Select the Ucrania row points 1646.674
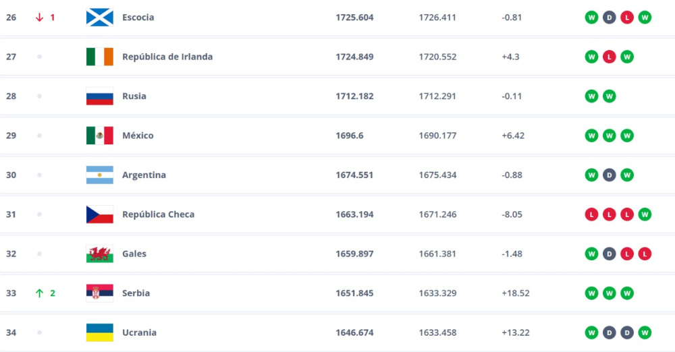 tap(354, 332)
